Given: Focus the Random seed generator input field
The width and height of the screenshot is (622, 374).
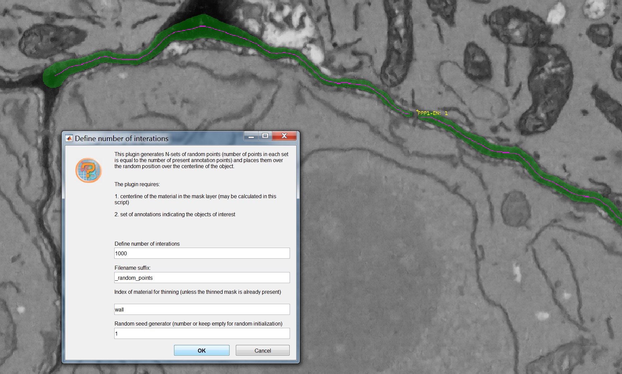Looking at the screenshot, I should coord(202,334).
